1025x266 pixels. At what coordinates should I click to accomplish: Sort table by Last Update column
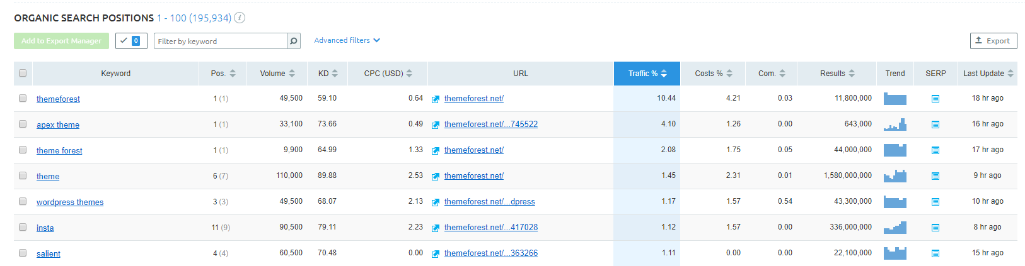tap(987, 74)
